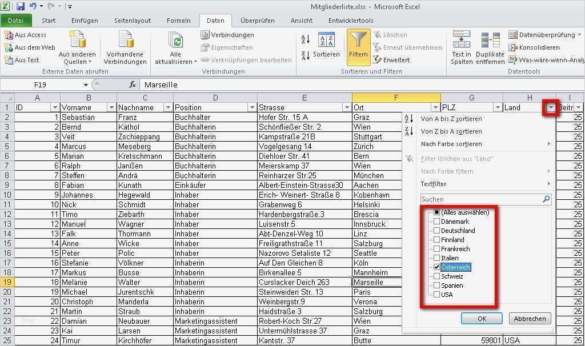Open the Datei tab
The width and height of the screenshot is (585, 346).
click(x=15, y=21)
